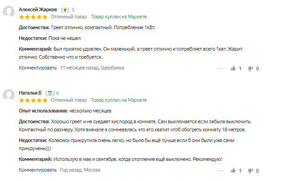The height and width of the screenshot is (181, 282).
Task: Open more options menu for Наталья В's review
Action: (x=220, y=171)
